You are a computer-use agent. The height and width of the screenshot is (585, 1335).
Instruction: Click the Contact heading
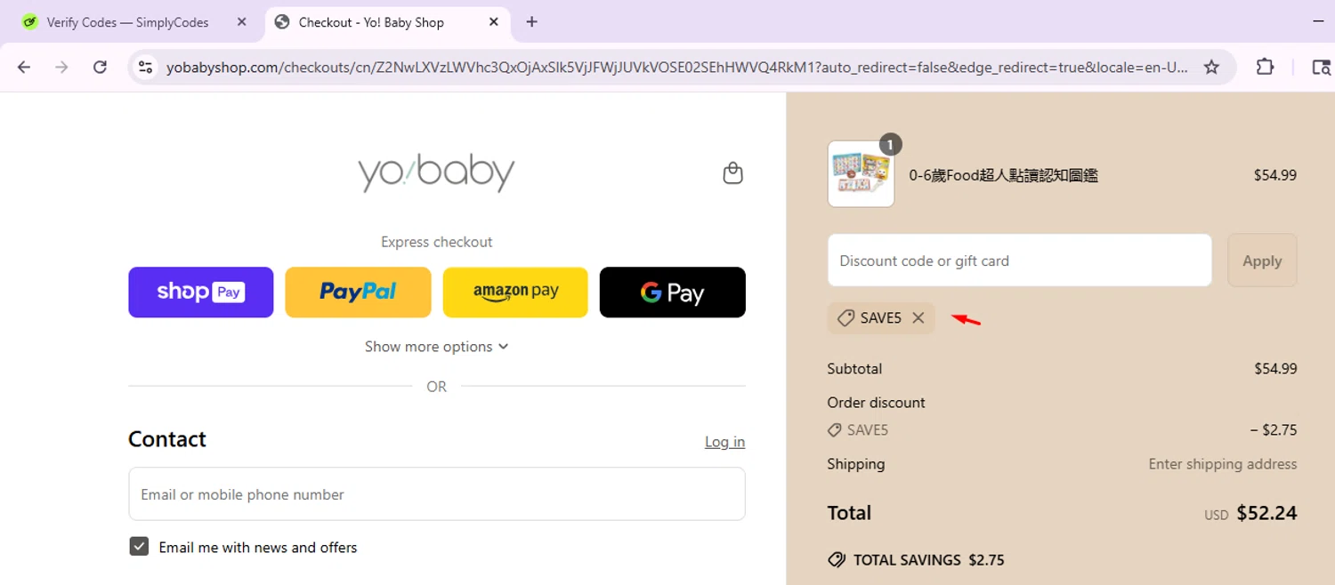(167, 439)
